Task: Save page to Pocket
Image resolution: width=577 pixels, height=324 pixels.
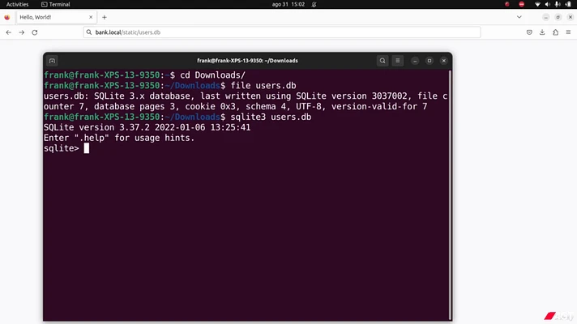Action: [529, 32]
